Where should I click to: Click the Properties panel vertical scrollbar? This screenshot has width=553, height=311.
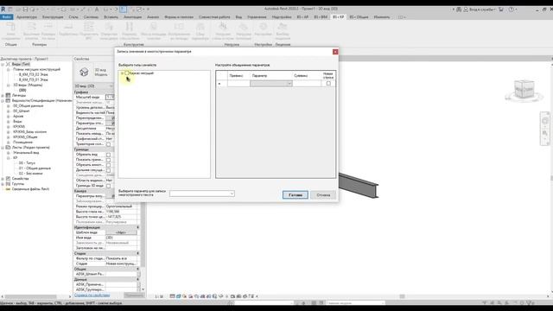point(143,234)
